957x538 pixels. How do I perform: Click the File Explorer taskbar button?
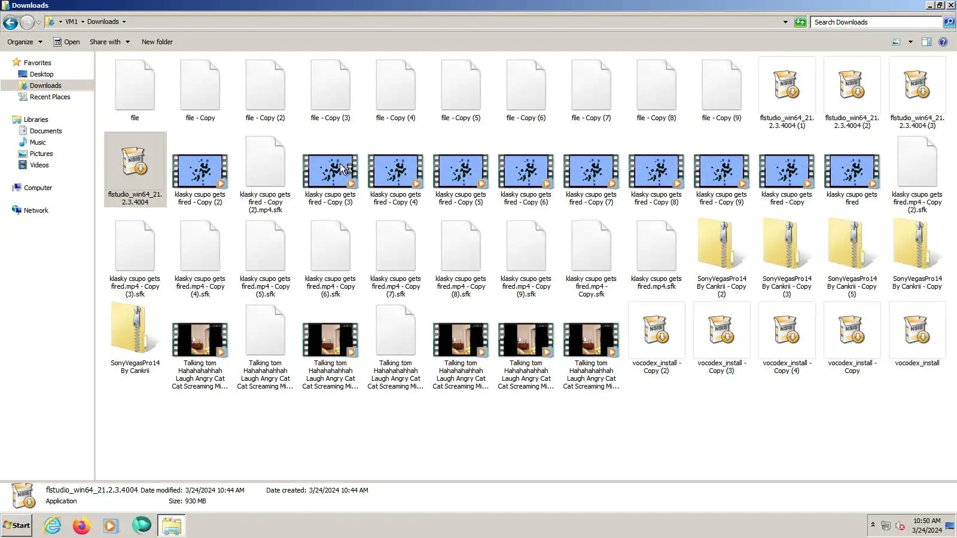[172, 525]
